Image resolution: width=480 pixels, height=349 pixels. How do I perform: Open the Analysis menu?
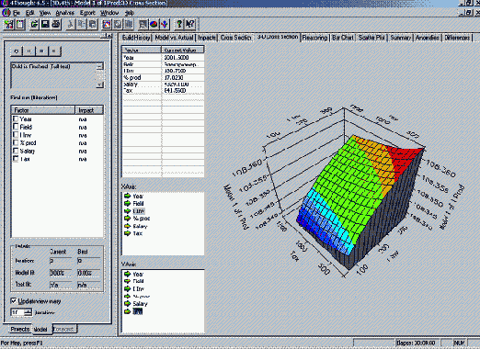coord(64,13)
